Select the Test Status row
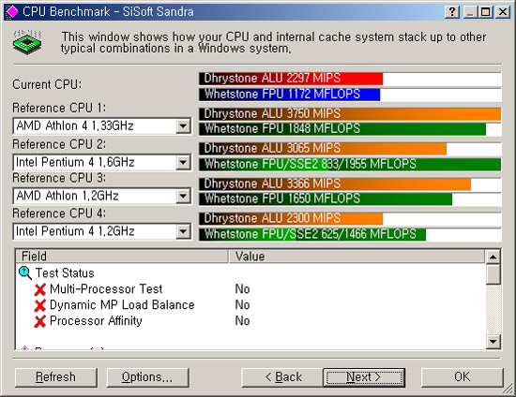 pyautogui.click(x=250, y=273)
